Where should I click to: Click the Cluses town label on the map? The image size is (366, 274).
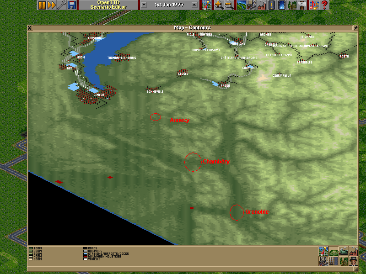(x=183, y=74)
